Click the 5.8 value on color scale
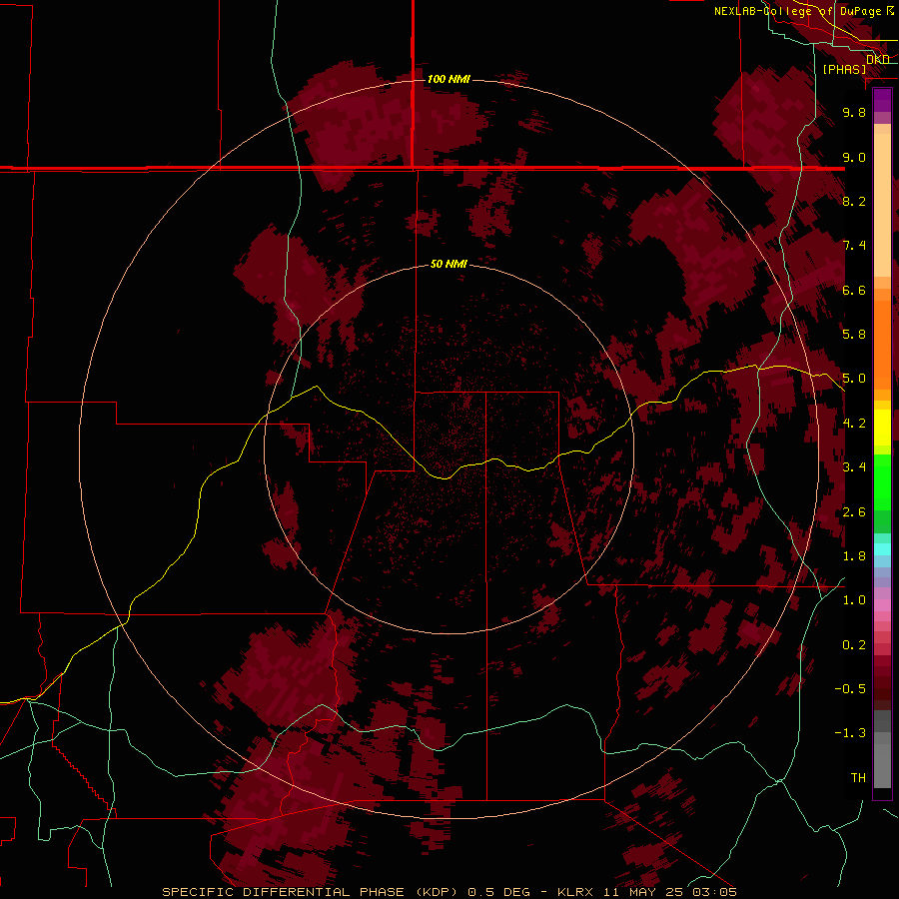Viewport: 899px width, 899px height. (854, 335)
